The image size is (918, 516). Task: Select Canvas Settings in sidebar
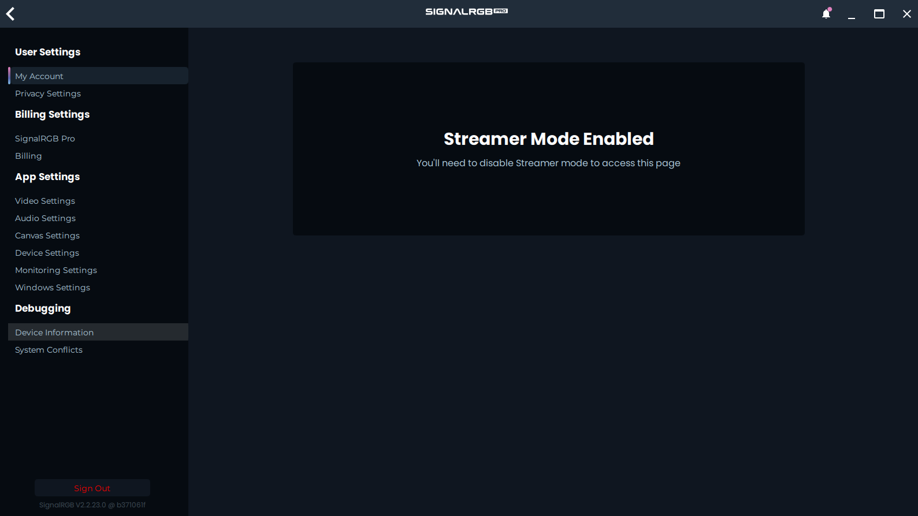47,235
